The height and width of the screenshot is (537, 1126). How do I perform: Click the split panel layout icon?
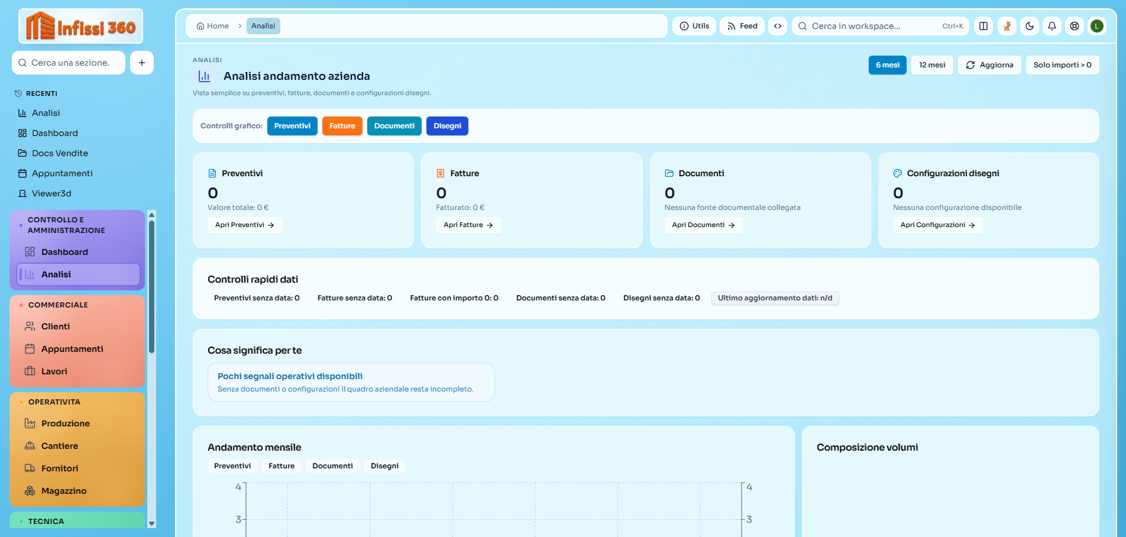click(983, 26)
